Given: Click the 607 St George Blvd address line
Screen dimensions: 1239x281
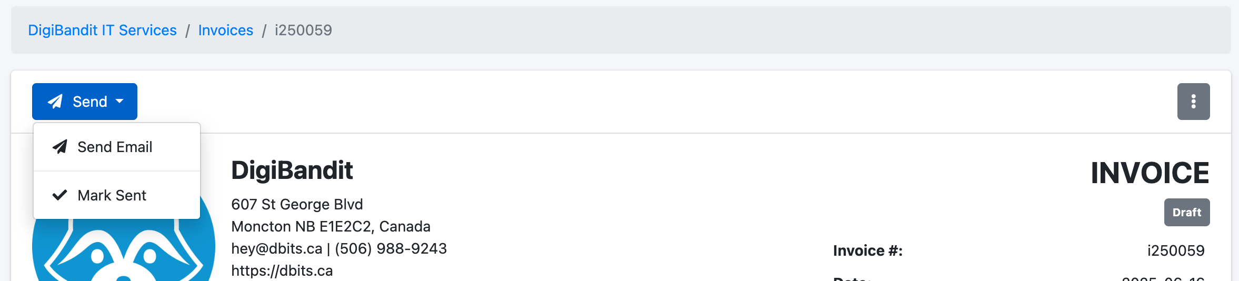Looking at the screenshot, I should click(x=297, y=204).
